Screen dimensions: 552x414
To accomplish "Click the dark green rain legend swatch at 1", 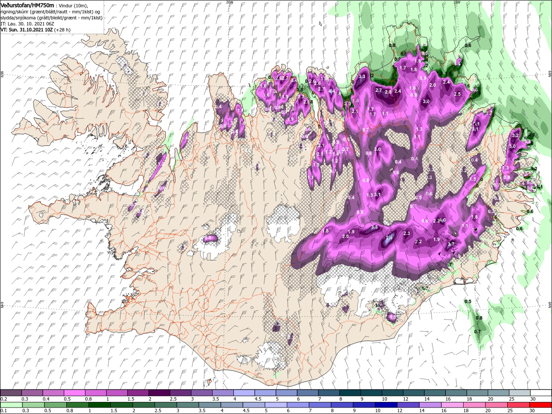I will pos(100,405).
